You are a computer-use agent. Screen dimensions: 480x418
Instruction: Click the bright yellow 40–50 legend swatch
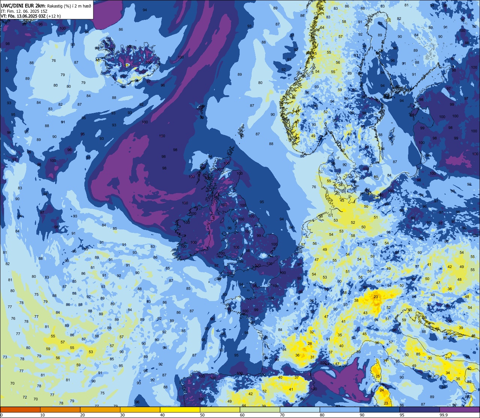[x=180, y=410]
